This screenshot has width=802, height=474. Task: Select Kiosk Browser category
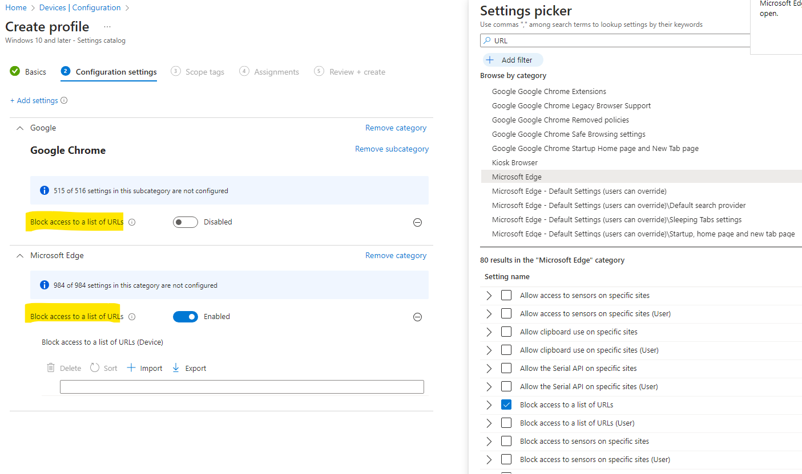[x=515, y=163]
